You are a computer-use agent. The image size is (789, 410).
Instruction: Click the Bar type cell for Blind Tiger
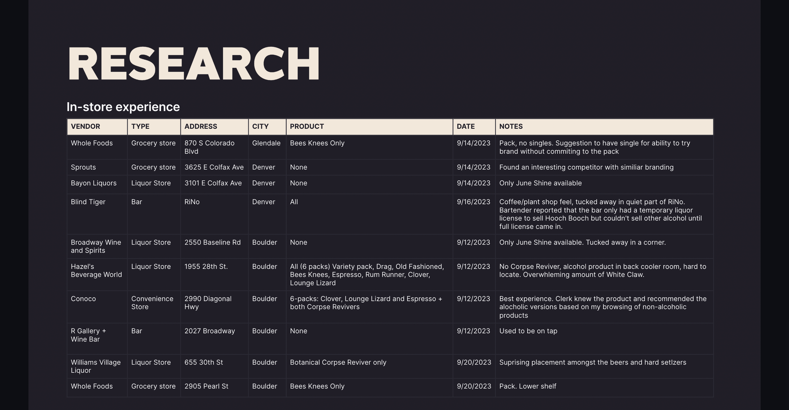coord(154,214)
